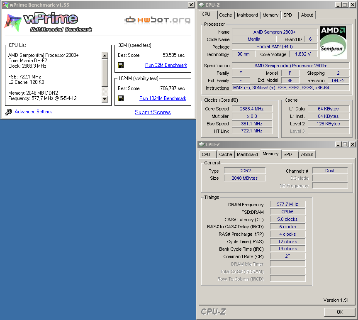This screenshot has width=358, height=320.
Task: Minimize the bottom CPU-Z window
Action: click(x=338, y=144)
